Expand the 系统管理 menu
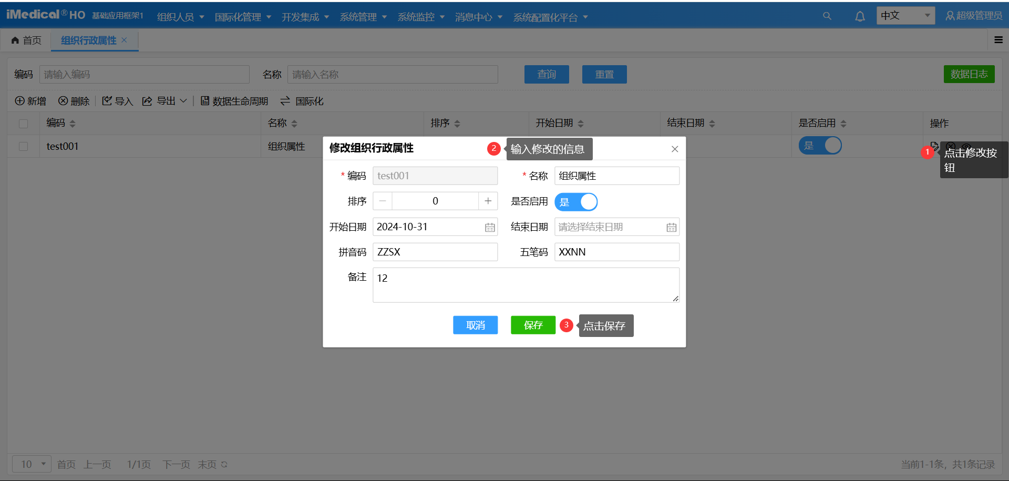Image resolution: width=1009 pixels, height=481 pixels. pyautogui.click(x=363, y=17)
